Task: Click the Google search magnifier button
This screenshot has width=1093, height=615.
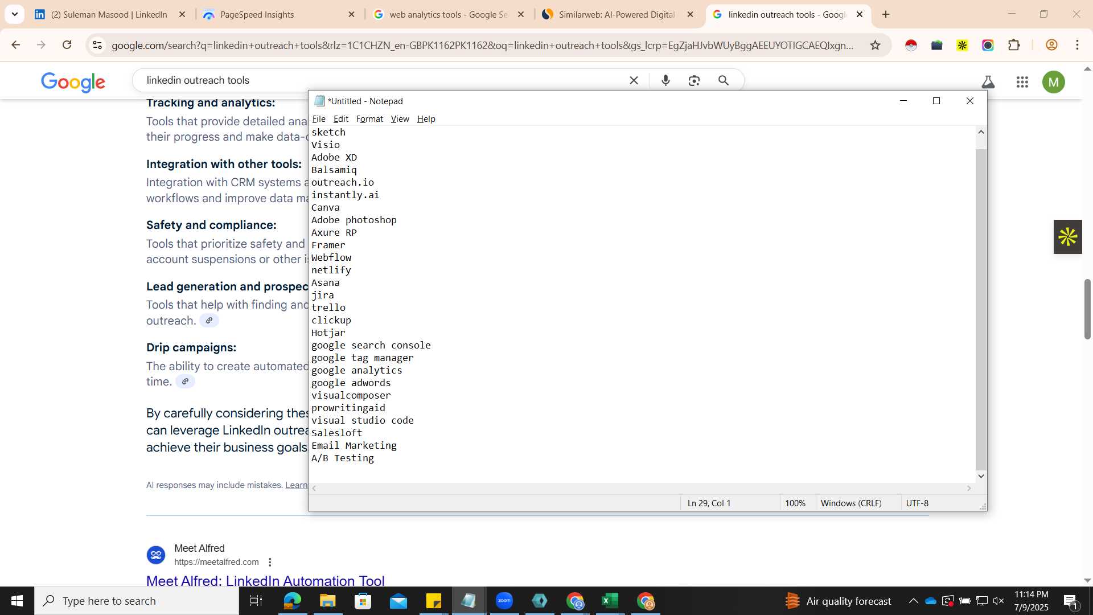Action: point(724,80)
